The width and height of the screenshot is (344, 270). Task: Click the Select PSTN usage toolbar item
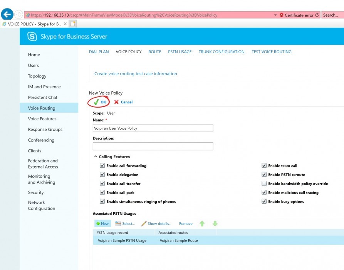(125, 223)
